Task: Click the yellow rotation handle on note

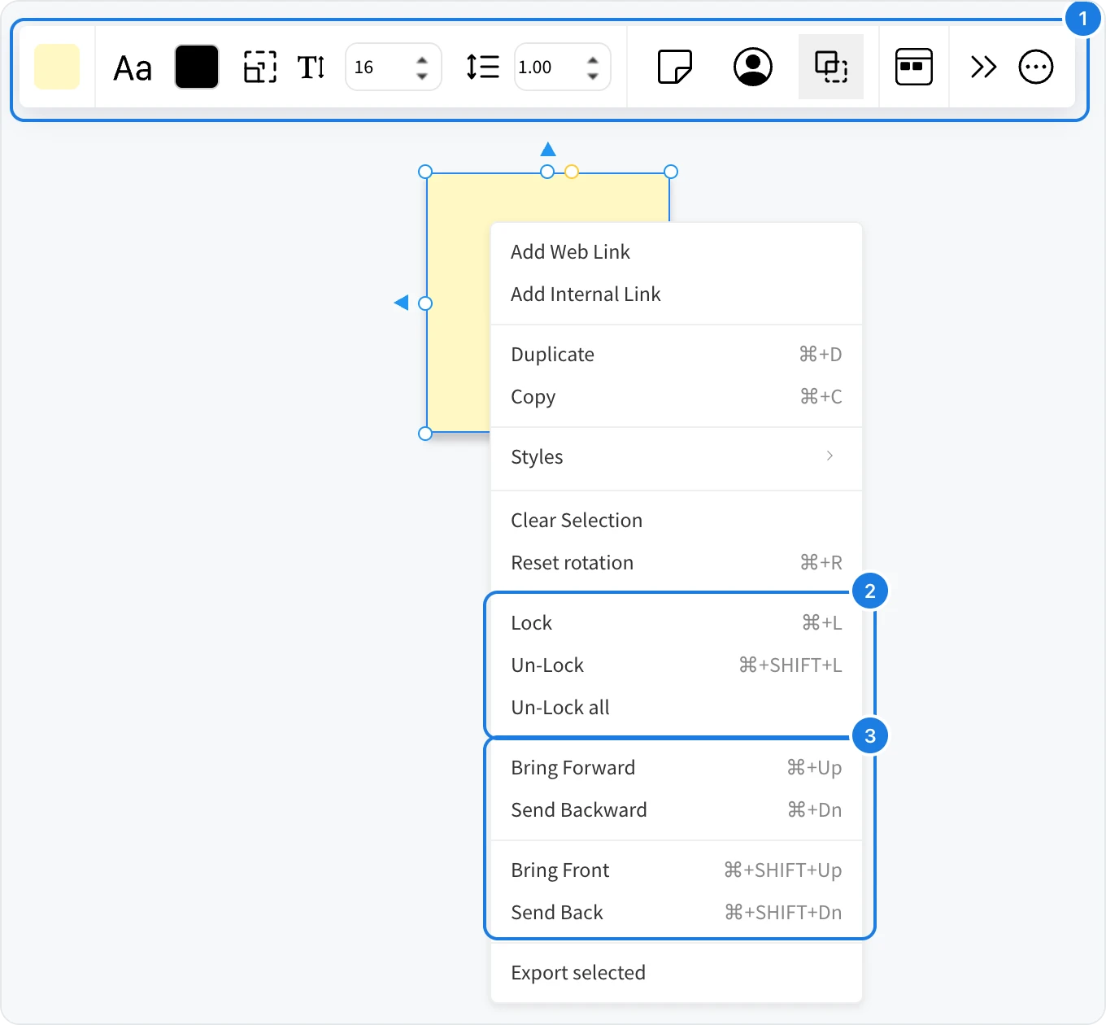Action: (572, 172)
